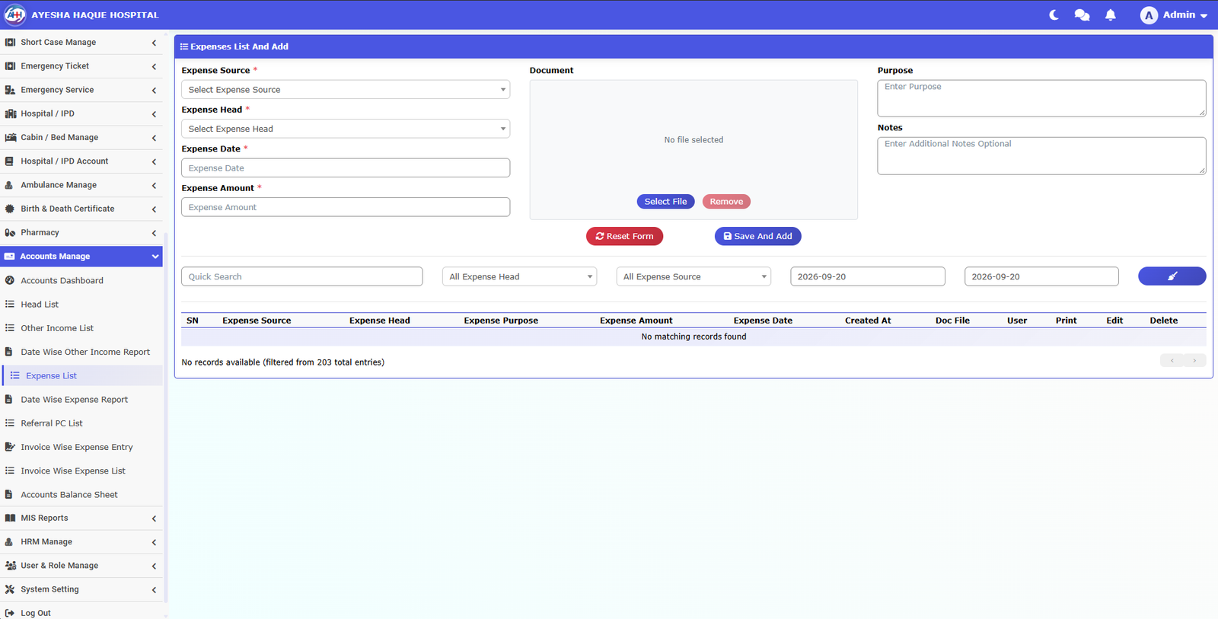The image size is (1218, 619).
Task: Focus the Expense Date field
Action: pos(346,168)
